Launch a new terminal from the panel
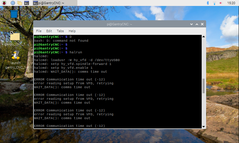 [27, 3]
